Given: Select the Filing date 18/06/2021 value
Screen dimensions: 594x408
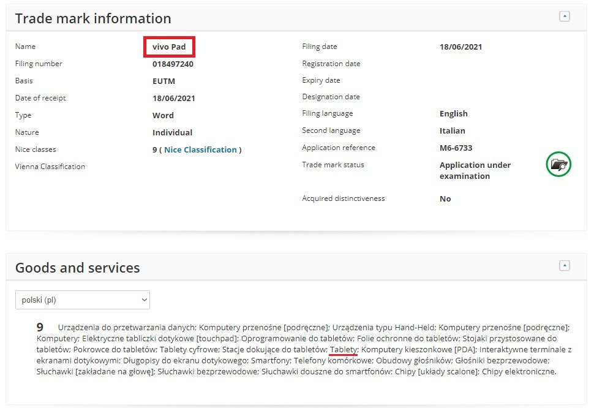Looking at the screenshot, I should [x=461, y=47].
